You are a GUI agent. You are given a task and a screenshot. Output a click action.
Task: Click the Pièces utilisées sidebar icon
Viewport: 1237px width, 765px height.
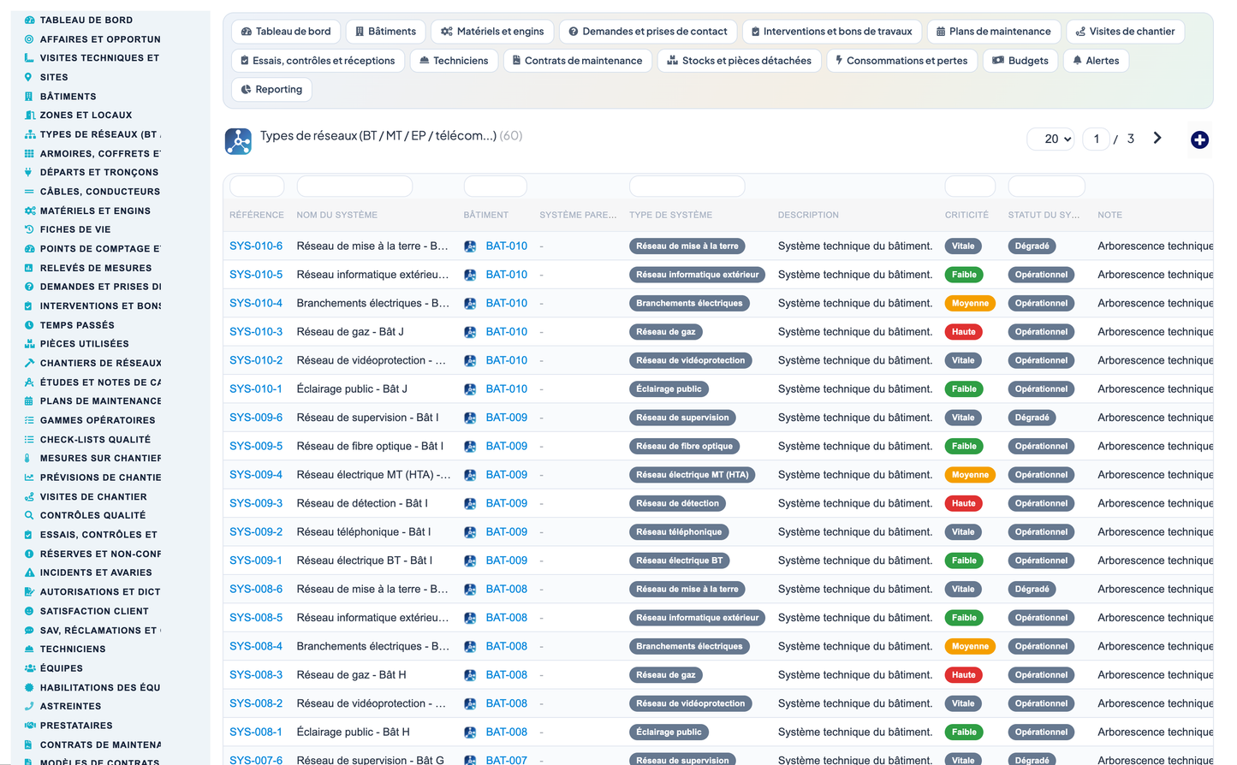pyautogui.click(x=29, y=344)
